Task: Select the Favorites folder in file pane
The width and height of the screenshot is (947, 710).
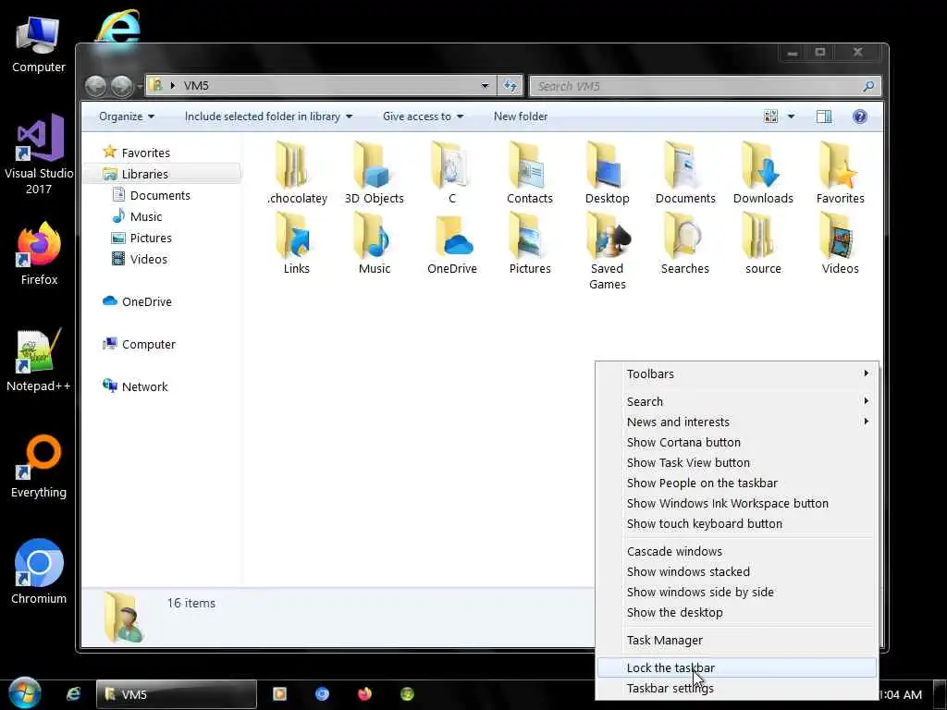Action: 840,173
